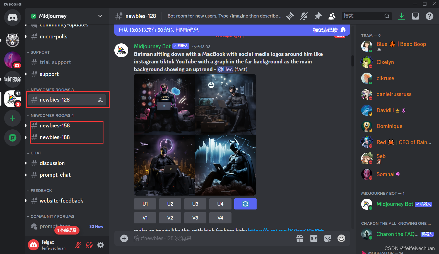Open the Batman image grid

click(x=195, y=135)
